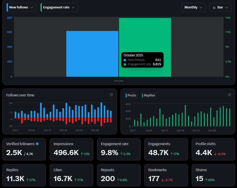Open the Reposts 200 card
This screenshot has height=188, width=237.
point(119,175)
